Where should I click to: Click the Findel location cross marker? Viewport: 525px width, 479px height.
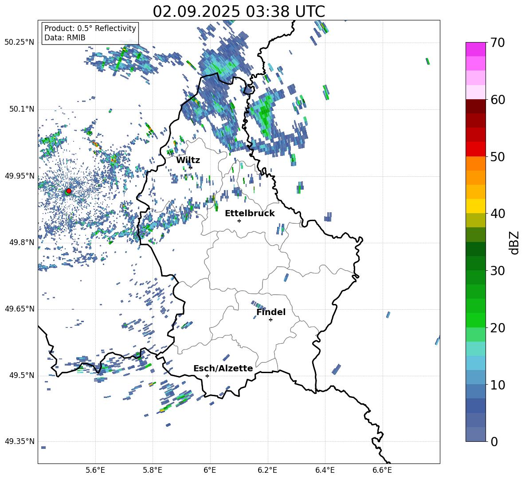click(270, 320)
